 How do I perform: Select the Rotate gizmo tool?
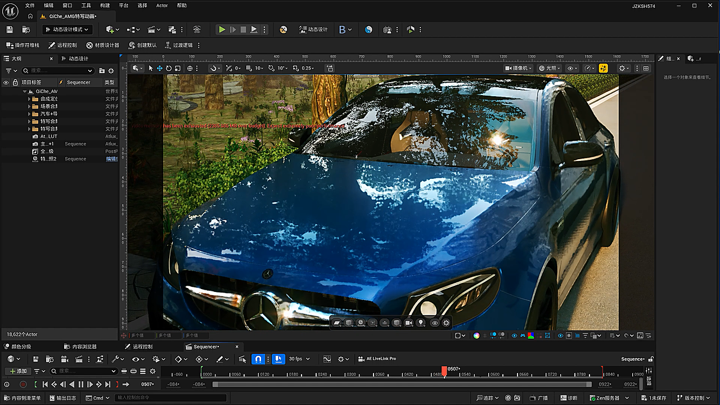click(x=169, y=68)
